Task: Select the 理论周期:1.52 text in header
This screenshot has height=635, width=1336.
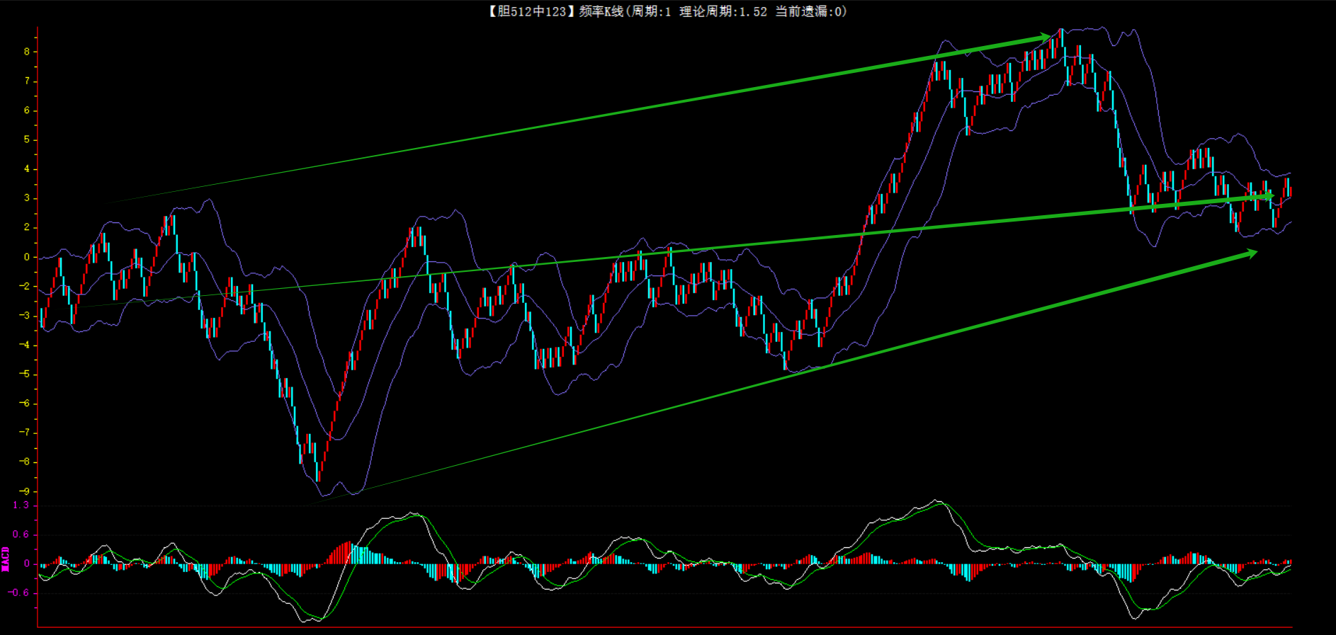Action: point(723,11)
